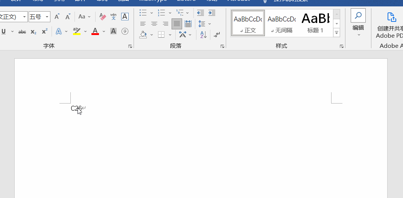403x198 pixels.
Task: Apply the red font color
Action: point(95,31)
